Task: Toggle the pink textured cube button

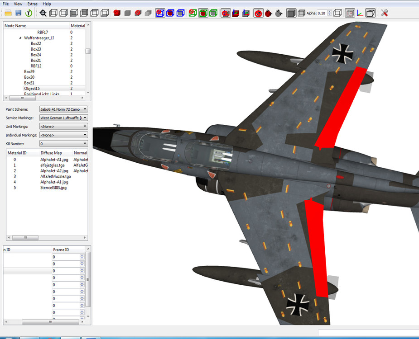Action: [350, 13]
